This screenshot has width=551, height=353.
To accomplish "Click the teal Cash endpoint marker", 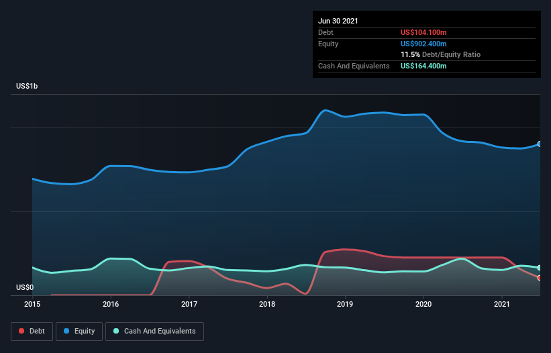I will point(540,268).
